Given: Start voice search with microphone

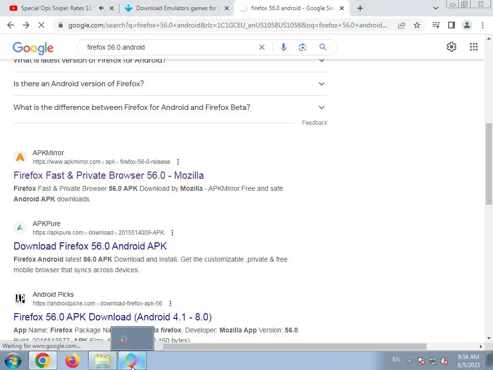Looking at the screenshot, I should [283, 47].
